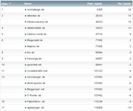The image size is (133, 111).
Task: Open the lloc de link
Action: tap(31, 52)
